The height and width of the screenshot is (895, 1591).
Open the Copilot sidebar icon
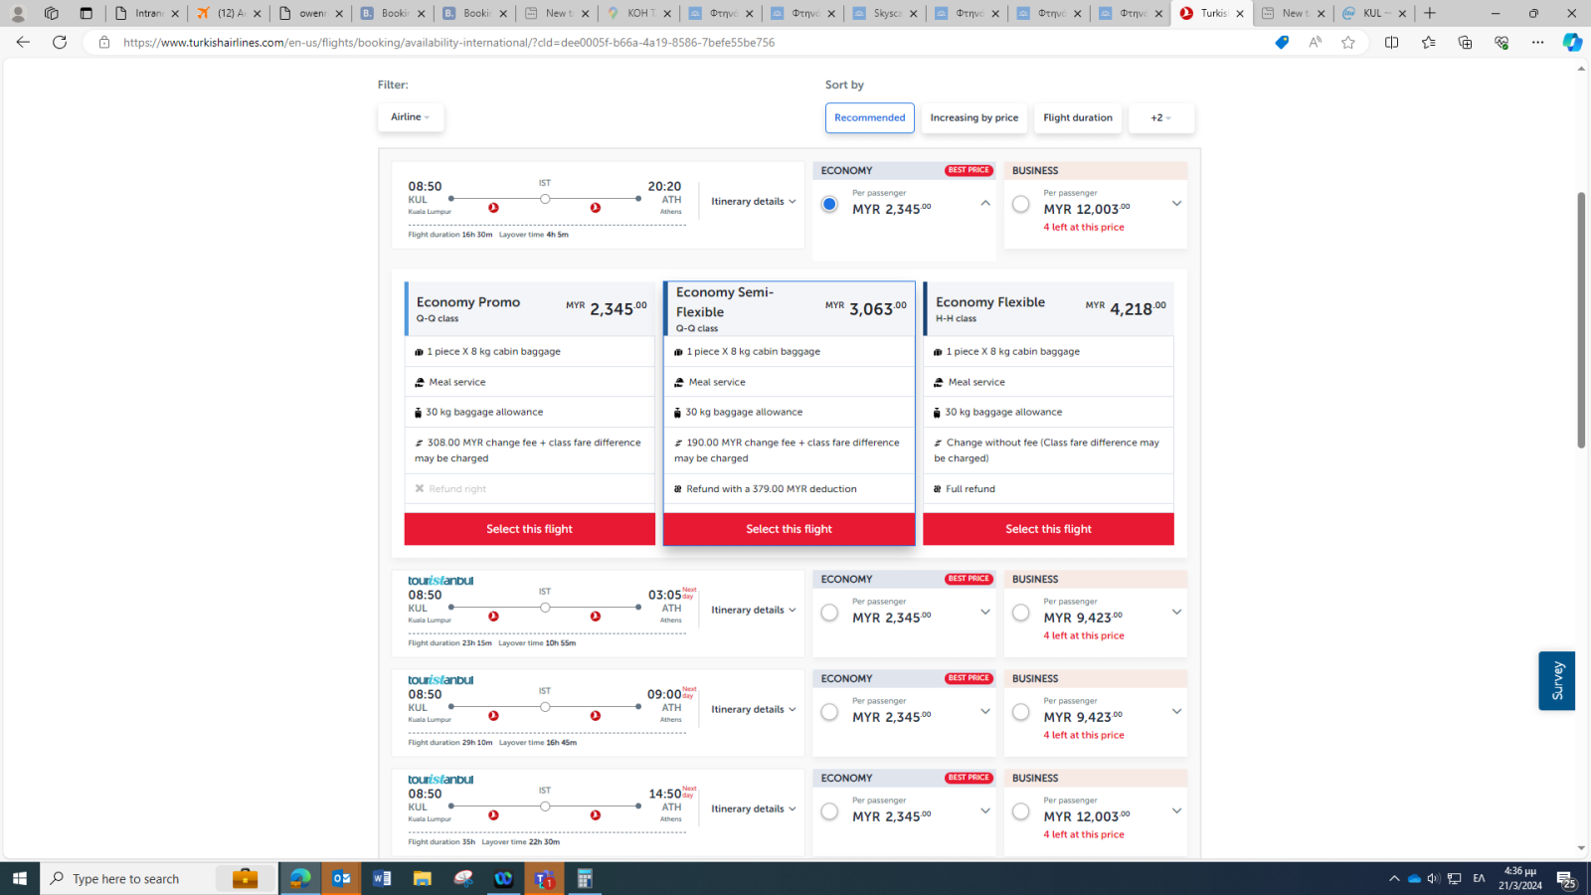coord(1571,42)
